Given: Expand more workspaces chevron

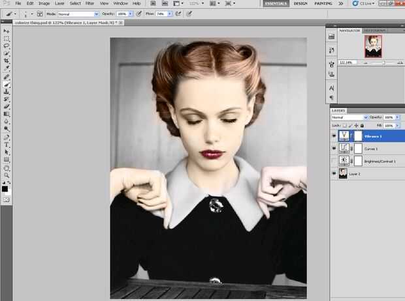Looking at the screenshot, I should click(341, 3).
